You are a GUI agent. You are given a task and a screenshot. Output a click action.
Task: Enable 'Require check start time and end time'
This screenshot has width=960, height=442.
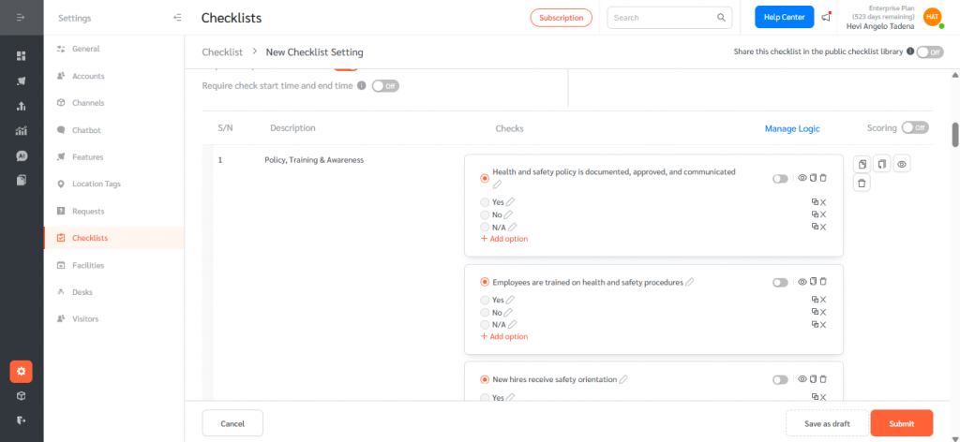[x=385, y=86]
